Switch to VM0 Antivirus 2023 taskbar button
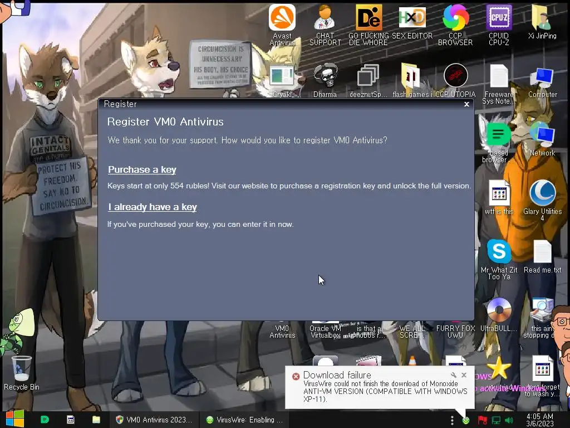 (154, 420)
